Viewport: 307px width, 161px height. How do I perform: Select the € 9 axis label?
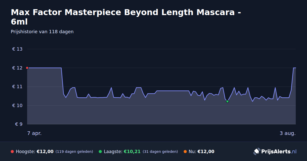tap(19, 124)
